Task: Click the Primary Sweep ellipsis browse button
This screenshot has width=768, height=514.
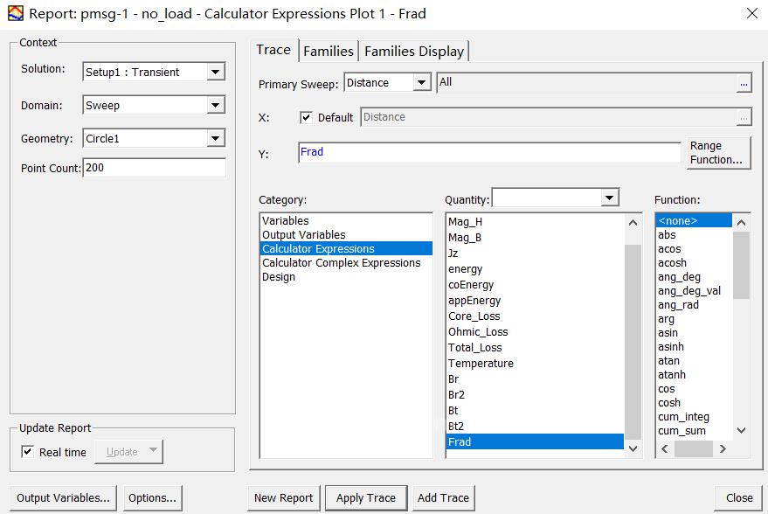Action: pyautogui.click(x=744, y=83)
